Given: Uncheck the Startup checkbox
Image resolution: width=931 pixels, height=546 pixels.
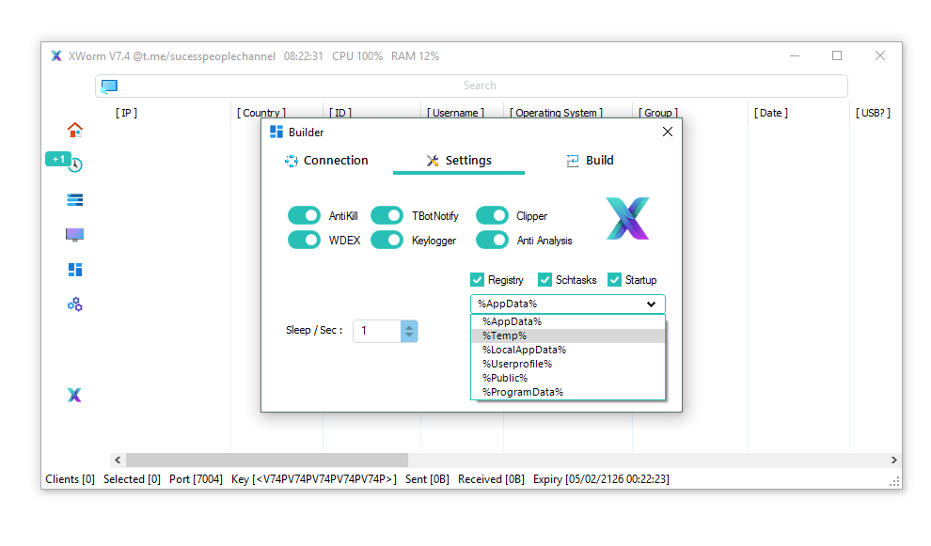Looking at the screenshot, I should tap(614, 279).
